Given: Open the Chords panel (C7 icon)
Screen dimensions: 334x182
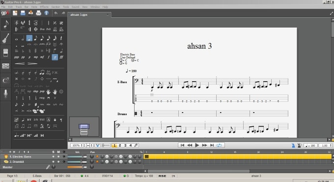Looking at the screenshot, I should tap(6, 80).
